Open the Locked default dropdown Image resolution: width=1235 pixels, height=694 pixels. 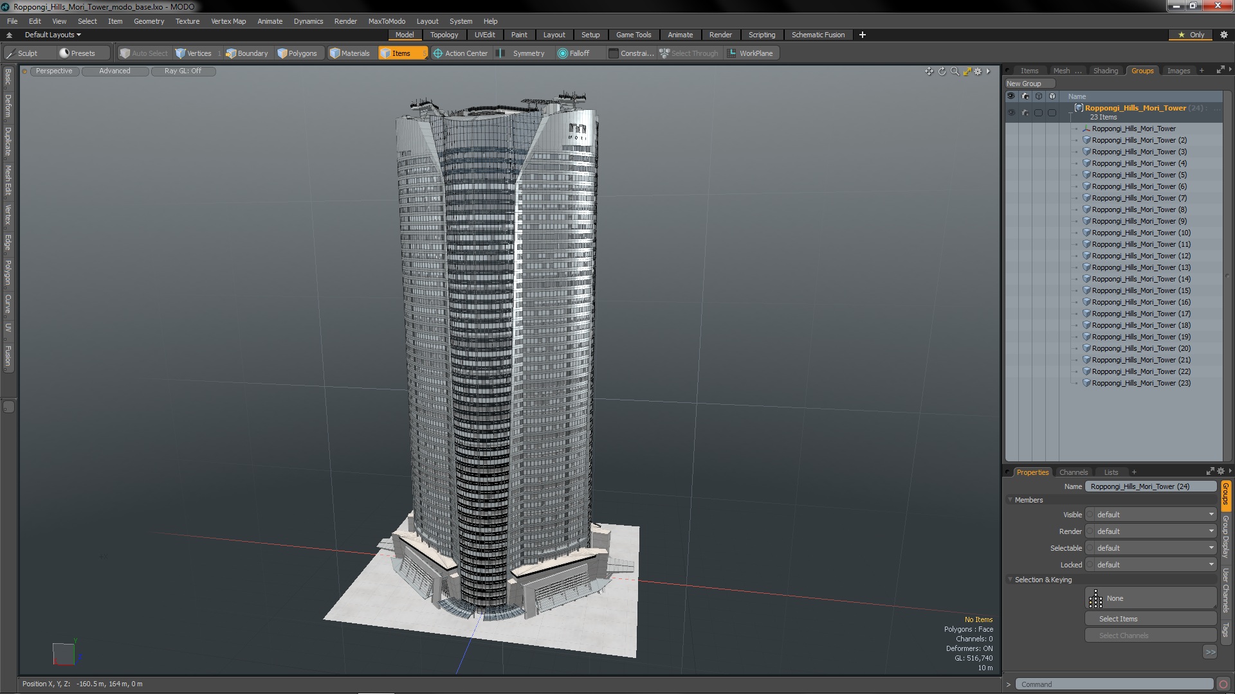[x=1151, y=565]
